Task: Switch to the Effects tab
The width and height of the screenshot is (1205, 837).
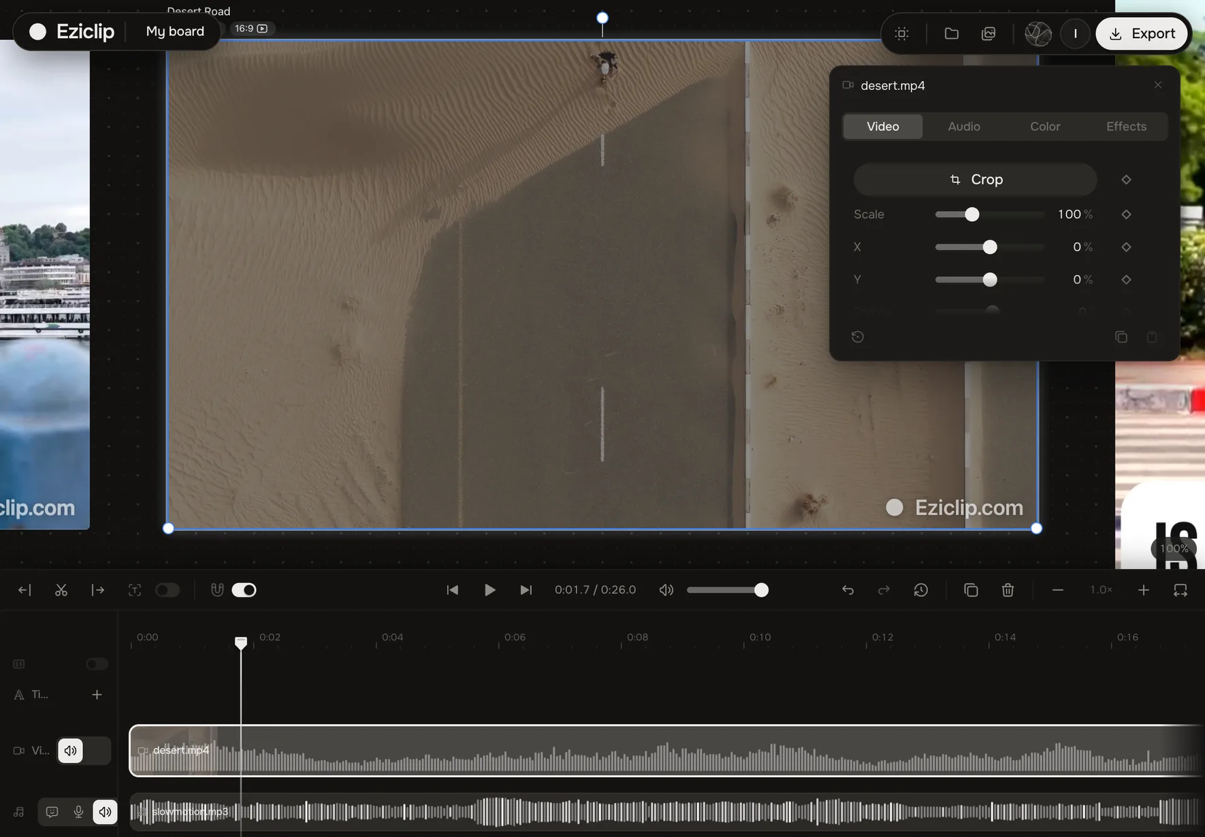Action: pyautogui.click(x=1126, y=127)
